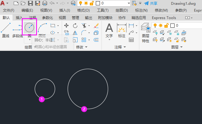Insert a Table from Annotation panel

[x=131, y=40]
